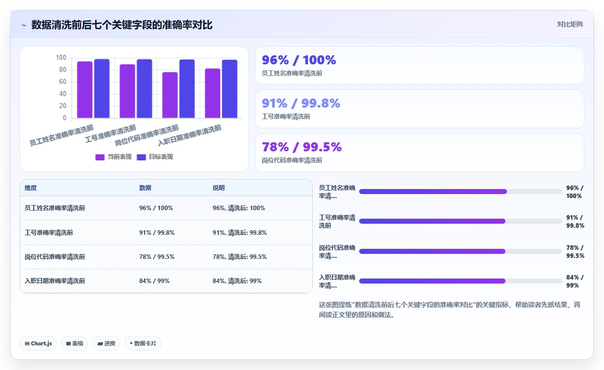
Task: Click the 91% / 99.8% value in the middle card
Action: [301, 103]
